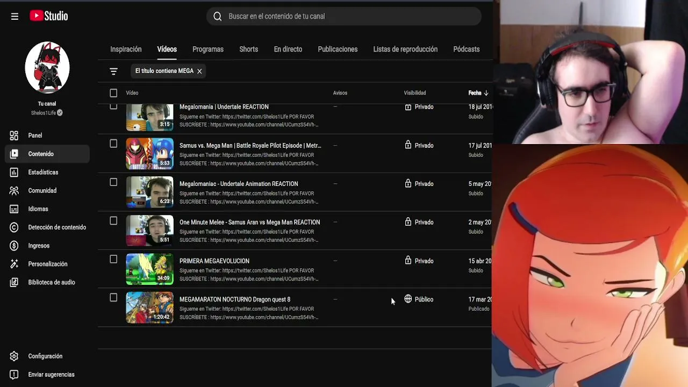The width and height of the screenshot is (688, 387).
Task: Toggle the select-all videos checkbox
Action: tap(113, 93)
